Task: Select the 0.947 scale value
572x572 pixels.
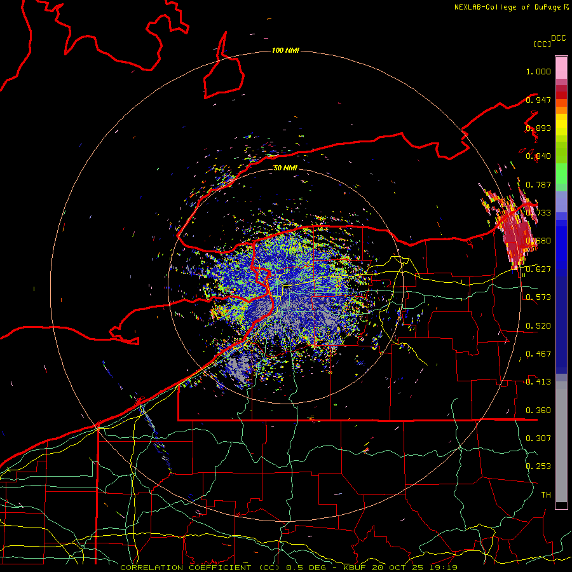Action: [538, 100]
